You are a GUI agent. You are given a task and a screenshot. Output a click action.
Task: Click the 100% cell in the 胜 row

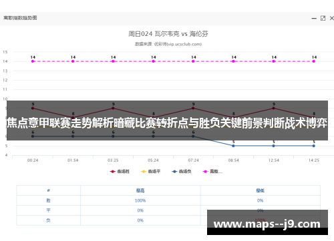[140, 200]
